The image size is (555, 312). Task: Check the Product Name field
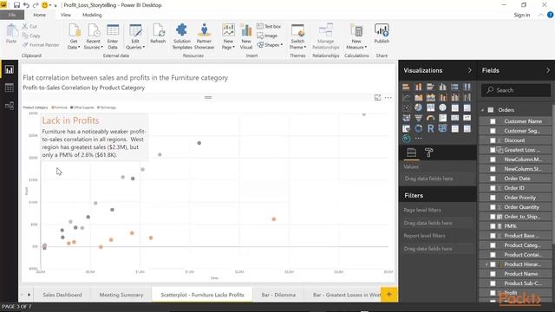point(493,274)
